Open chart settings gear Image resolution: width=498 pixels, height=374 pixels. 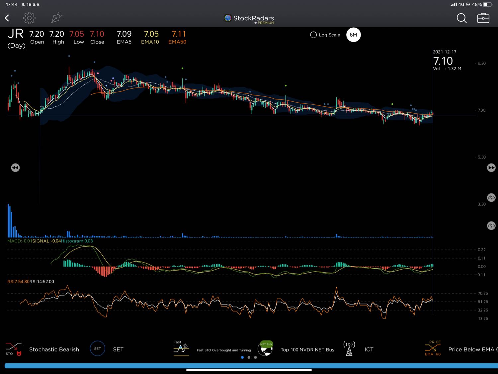pyautogui.click(x=29, y=18)
